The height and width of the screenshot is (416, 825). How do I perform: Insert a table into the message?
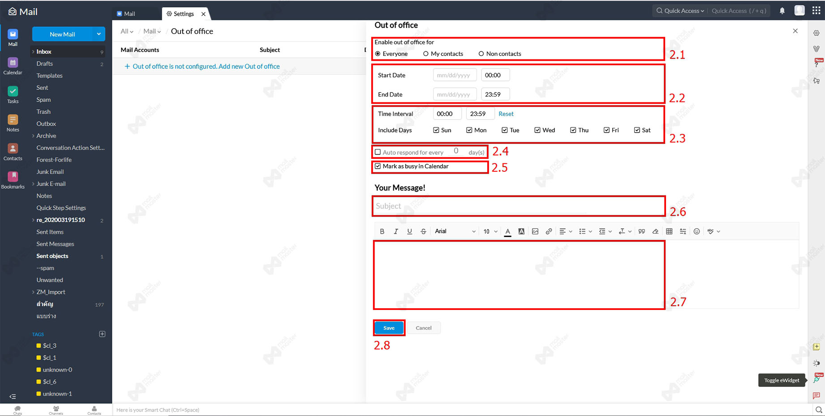tap(669, 231)
